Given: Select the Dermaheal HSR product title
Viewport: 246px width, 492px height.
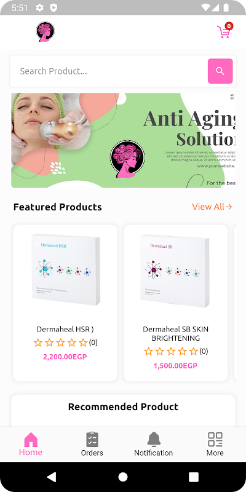Looking at the screenshot, I should click(x=65, y=329).
